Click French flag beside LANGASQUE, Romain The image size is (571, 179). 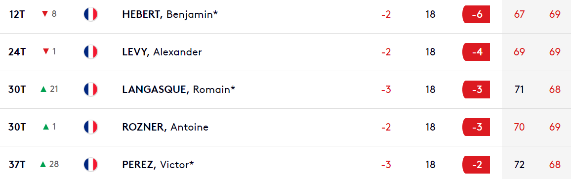pyautogui.click(x=91, y=89)
